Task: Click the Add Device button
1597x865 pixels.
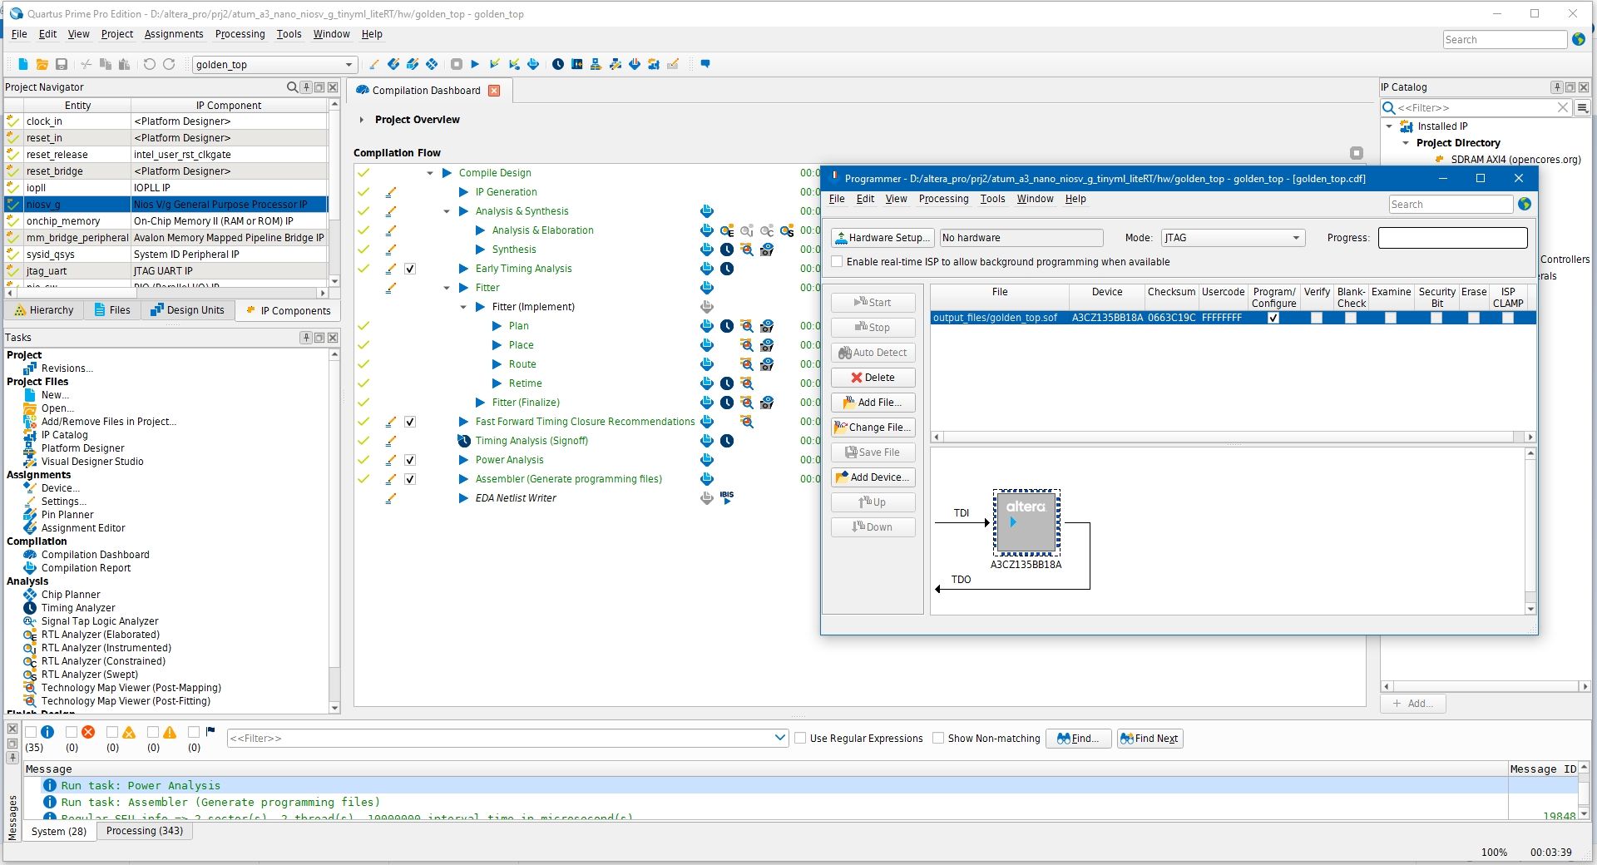Action: [x=873, y=477]
